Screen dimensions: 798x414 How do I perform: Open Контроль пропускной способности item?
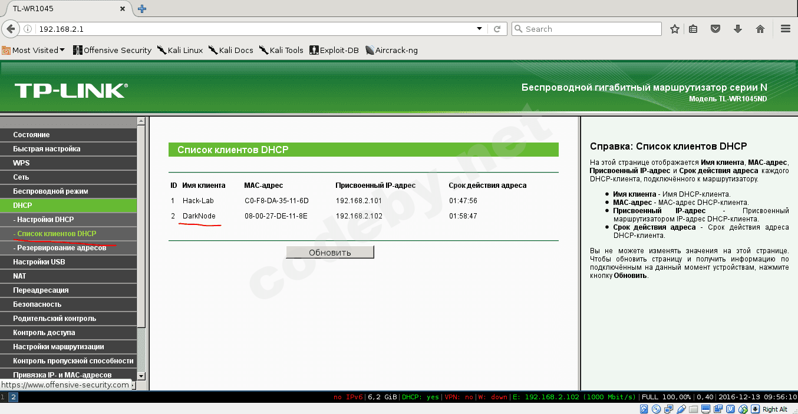pos(68,361)
